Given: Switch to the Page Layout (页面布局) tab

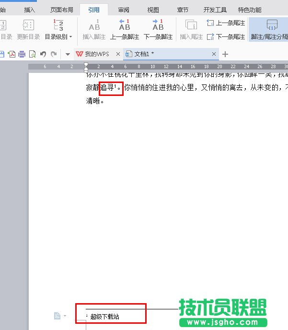Looking at the screenshot, I should (62, 10).
